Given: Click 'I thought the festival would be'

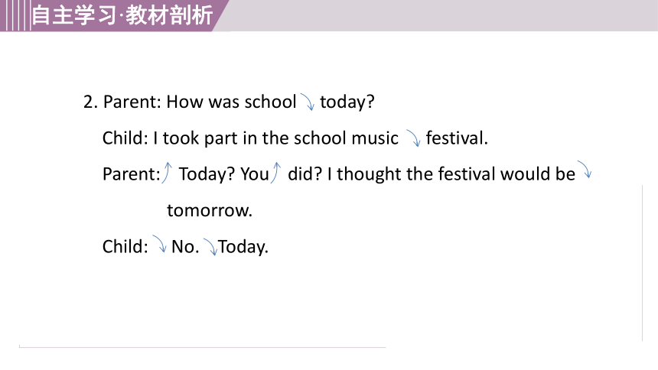Looking at the screenshot, I should (451, 174).
